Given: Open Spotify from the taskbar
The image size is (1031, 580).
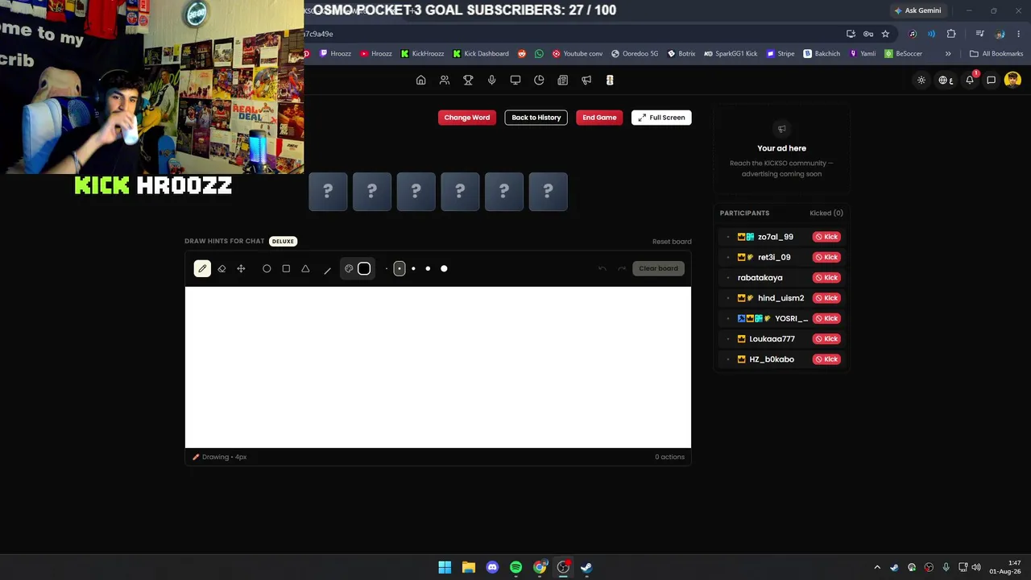Looking at the screenshot, I should [516, 567].
